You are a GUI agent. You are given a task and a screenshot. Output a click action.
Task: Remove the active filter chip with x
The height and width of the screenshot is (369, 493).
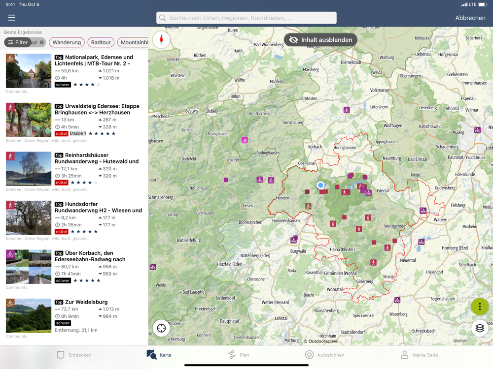[41, 42]
